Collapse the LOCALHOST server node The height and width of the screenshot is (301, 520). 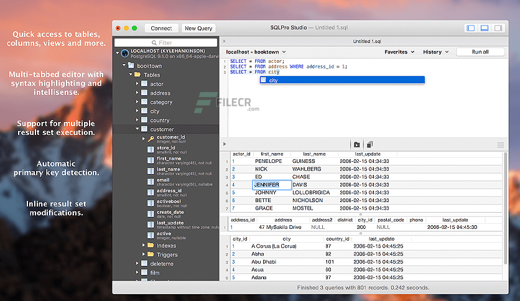pos(118,52)
